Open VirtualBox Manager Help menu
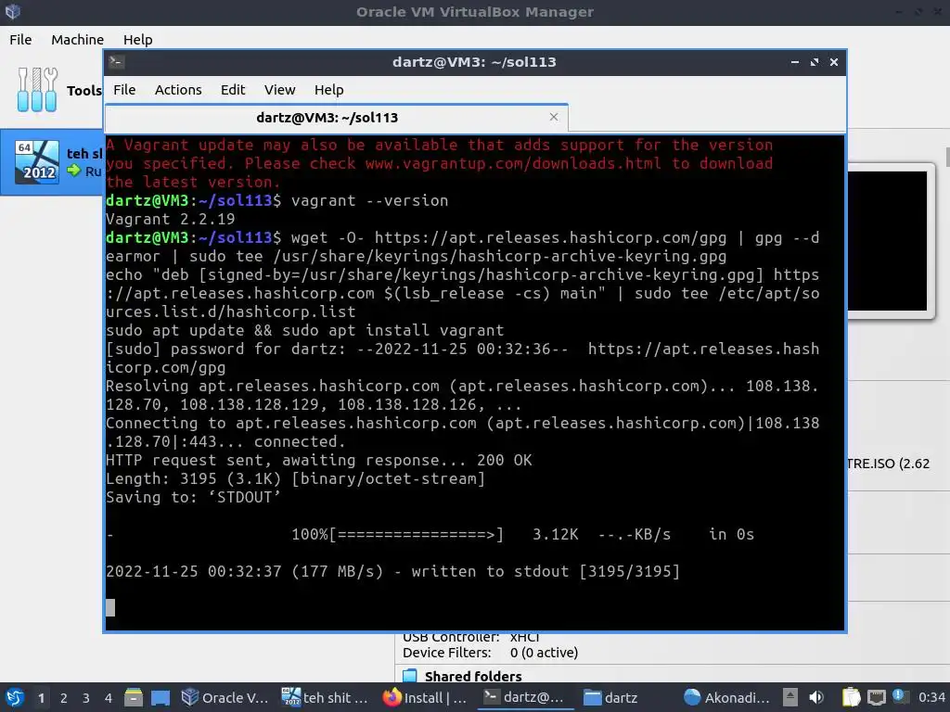This screenshot has width=950, height=712. pyautogui.click(x=137, y=39)
